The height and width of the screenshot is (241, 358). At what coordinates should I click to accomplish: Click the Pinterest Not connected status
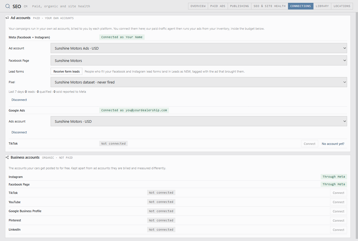click(161, 220)
